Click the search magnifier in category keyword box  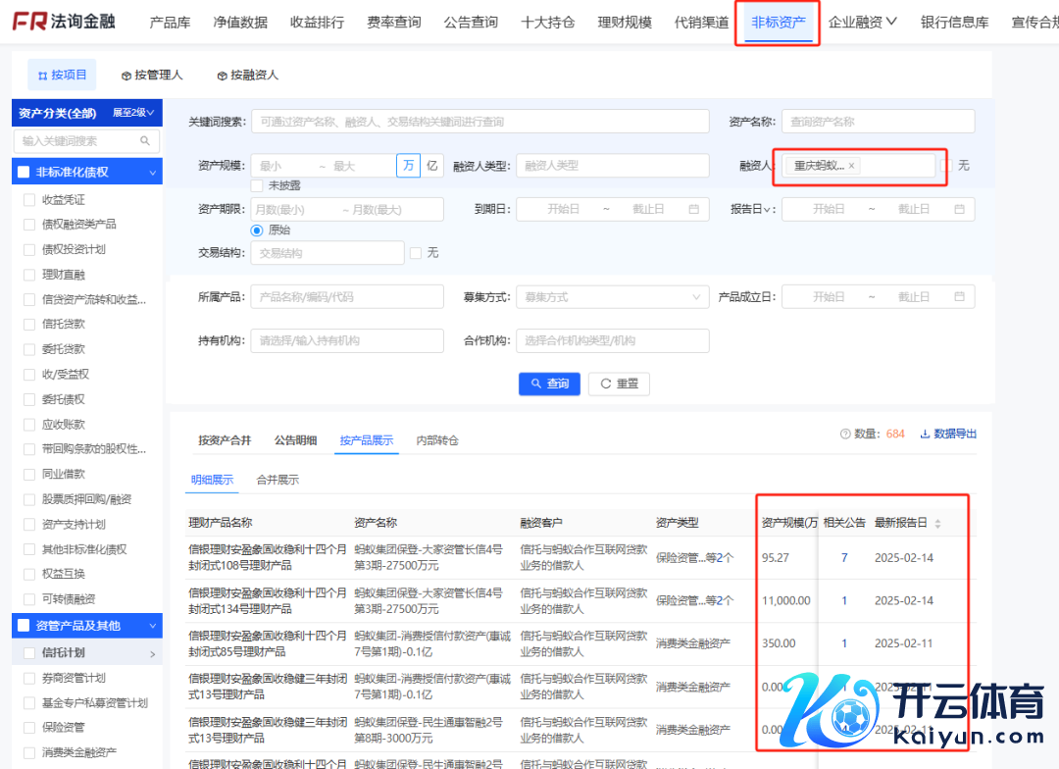(146, 141)
